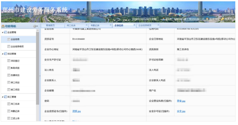The width and height of the screenshot is (238, 125).
Task: Click the group icon next to 用工管理
Action: (x=6, y=97)
